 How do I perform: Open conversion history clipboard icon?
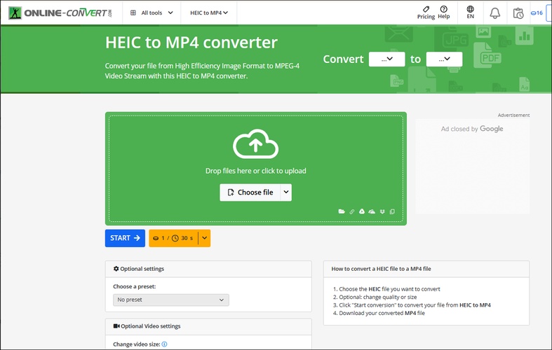pos(518,13)
